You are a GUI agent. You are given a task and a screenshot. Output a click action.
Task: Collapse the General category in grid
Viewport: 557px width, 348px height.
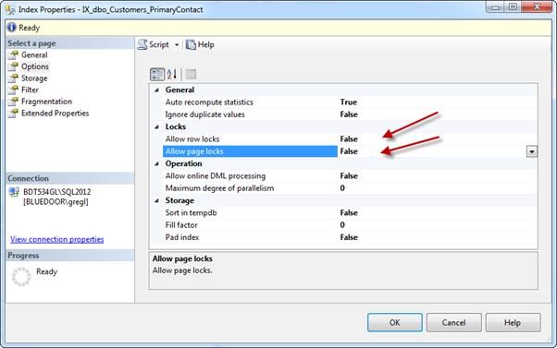(x=156, y=90)
